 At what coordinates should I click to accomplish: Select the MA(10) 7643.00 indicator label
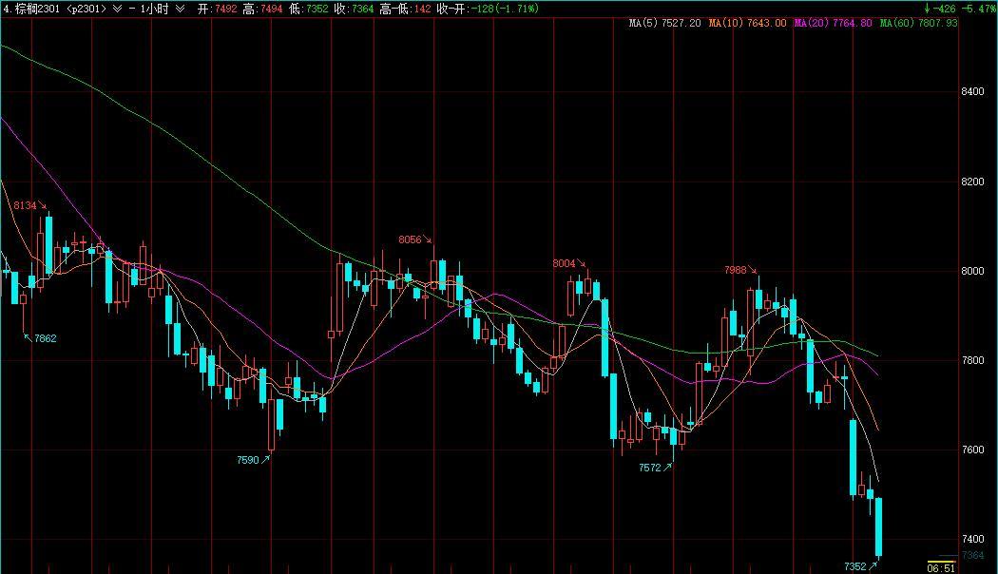click(x=747, y=23)
